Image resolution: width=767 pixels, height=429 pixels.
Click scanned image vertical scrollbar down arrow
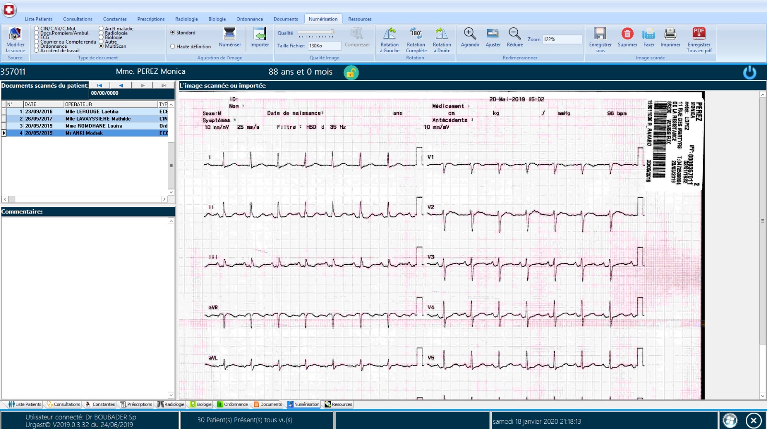(x=763, y=396)
